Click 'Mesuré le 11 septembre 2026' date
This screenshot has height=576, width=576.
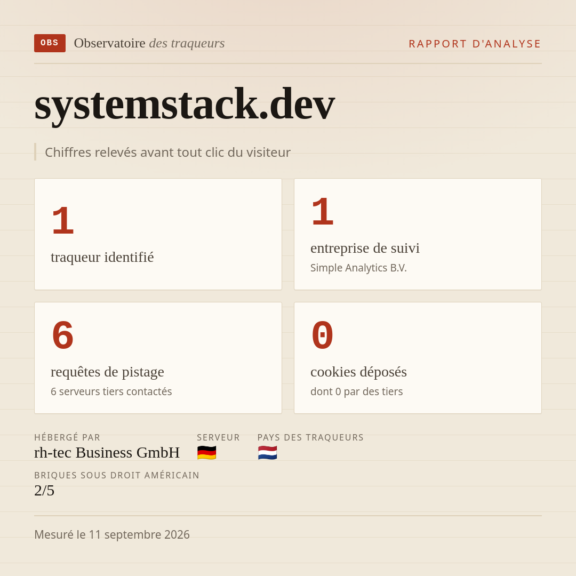click(x=112, y=534)
